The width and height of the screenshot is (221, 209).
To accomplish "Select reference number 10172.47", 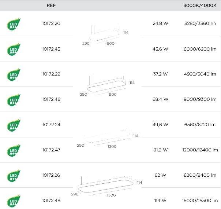I will point(51,150).
